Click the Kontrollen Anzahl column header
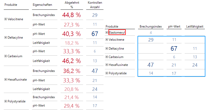 [95, 5]
